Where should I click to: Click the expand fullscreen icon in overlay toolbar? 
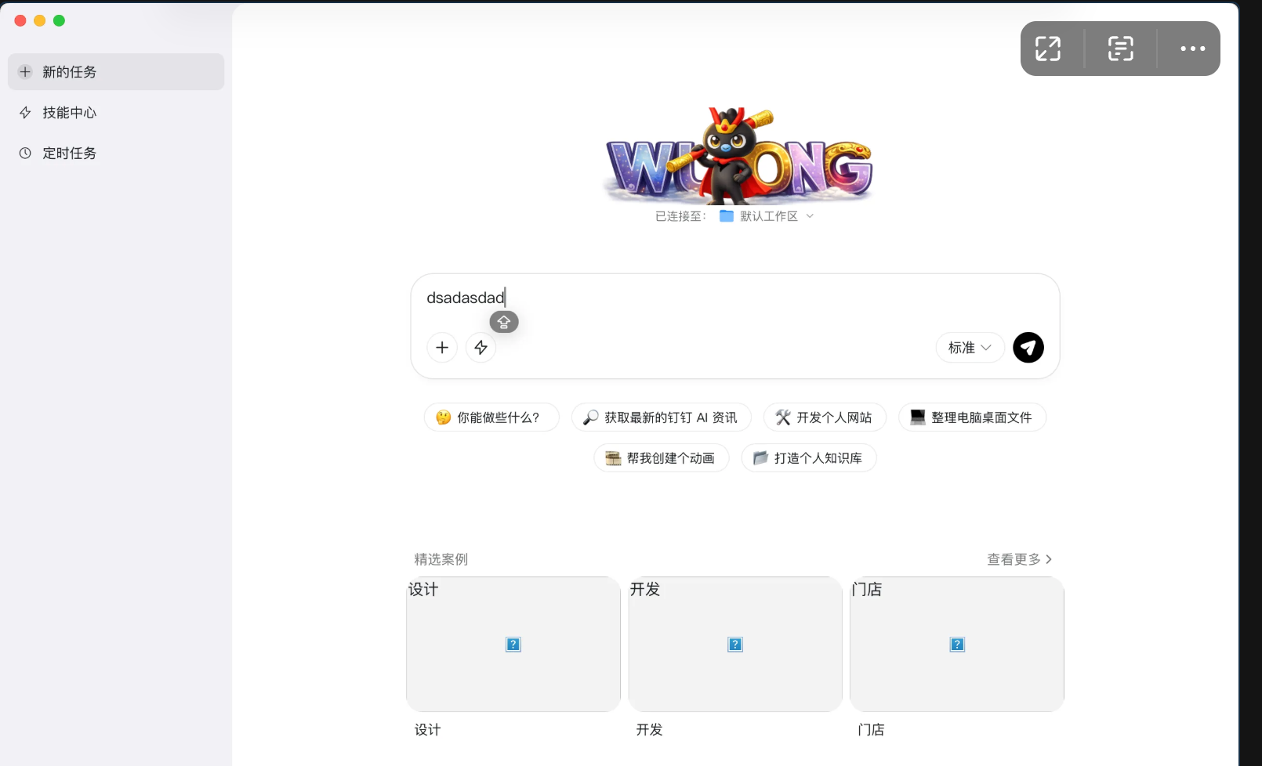coord(1048,49)
